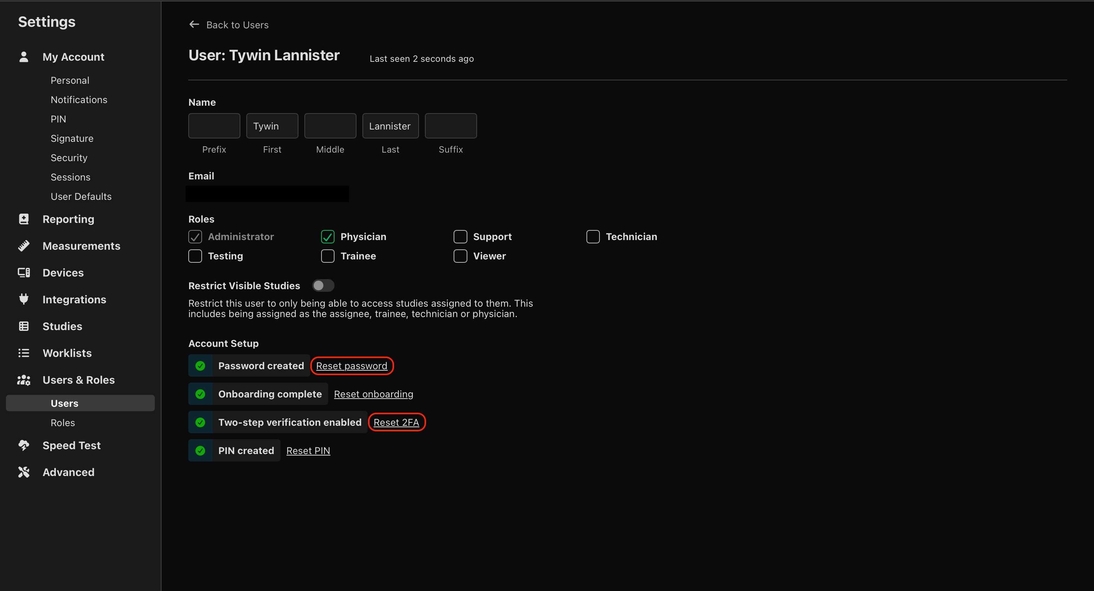Open Signature settings page
This screenshot has height=591, width=1094.
coord(72,138)
